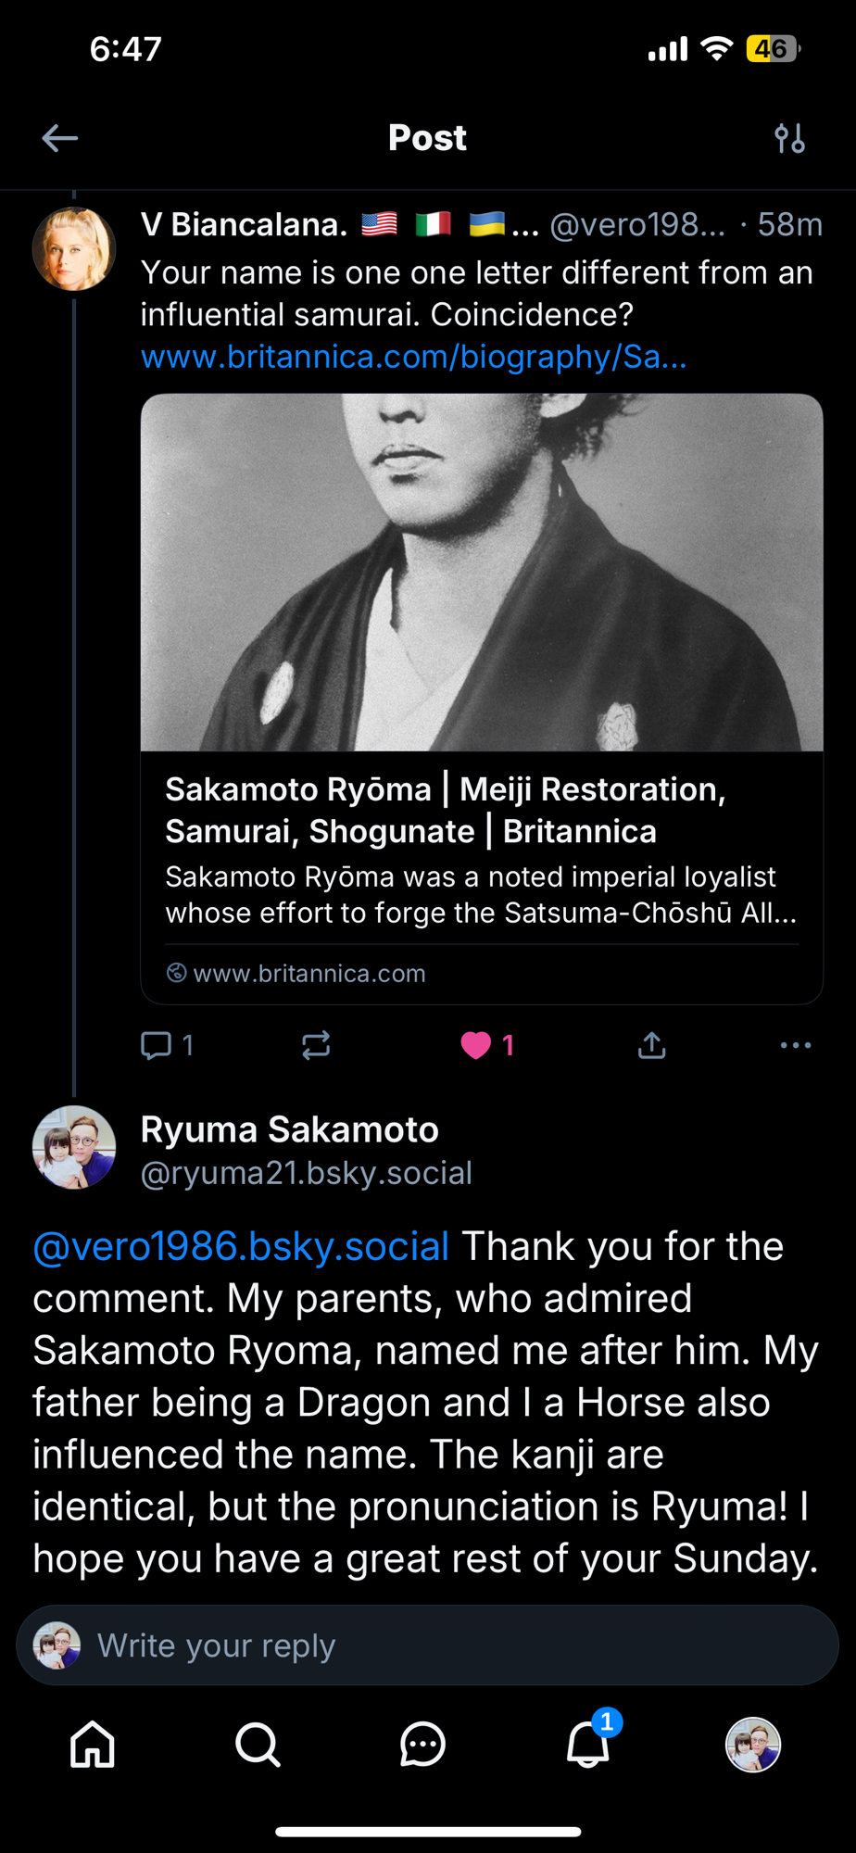Open the Home tab
The width and height of the screenshot is (856, 1853).
(93, 1745)
